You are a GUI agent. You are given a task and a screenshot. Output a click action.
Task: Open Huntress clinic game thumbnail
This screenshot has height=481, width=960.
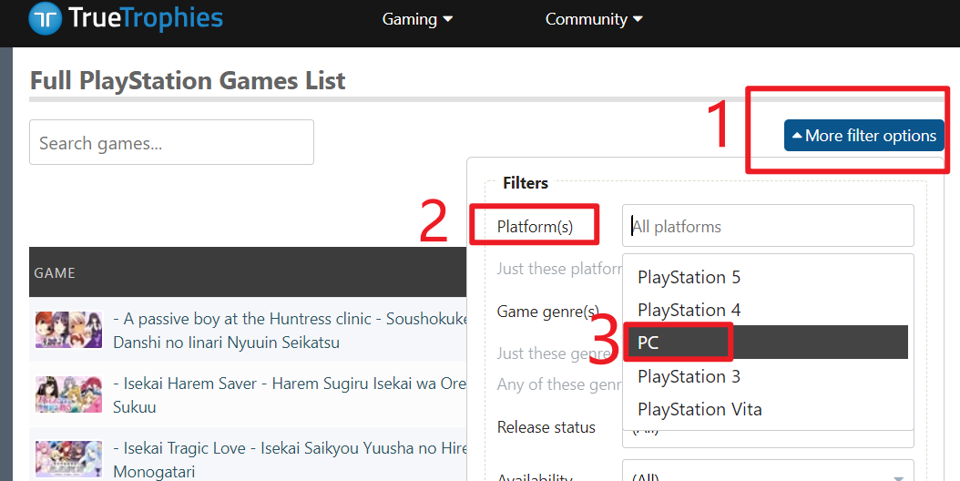68,331
